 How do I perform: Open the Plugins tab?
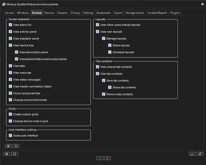(175, 13)
